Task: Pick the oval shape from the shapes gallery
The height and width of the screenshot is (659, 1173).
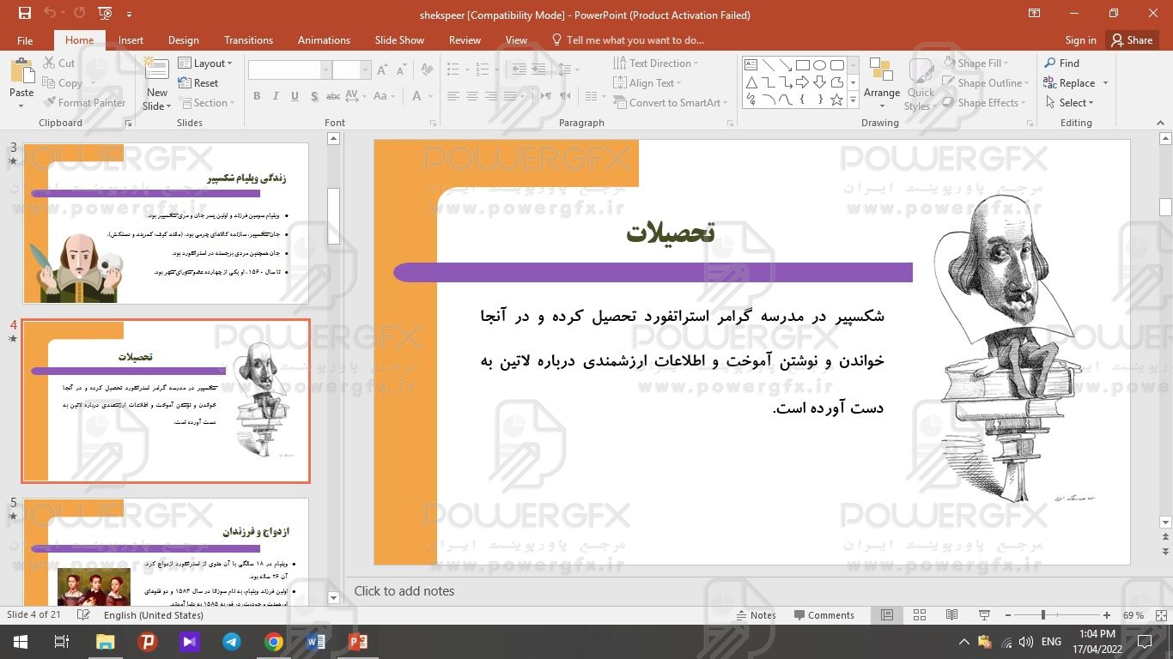Action: pyautogui.click(x=819, y=65)
